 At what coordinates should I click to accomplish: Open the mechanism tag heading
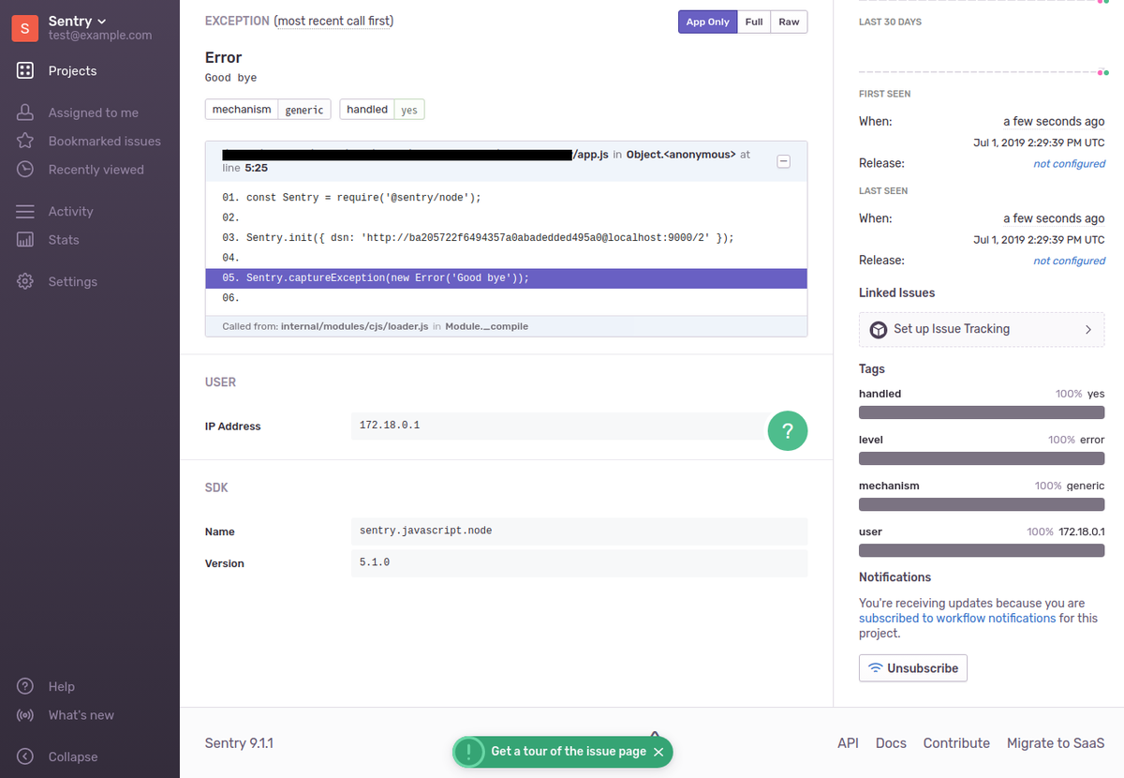pyautogui.click(x=889, y=486)
